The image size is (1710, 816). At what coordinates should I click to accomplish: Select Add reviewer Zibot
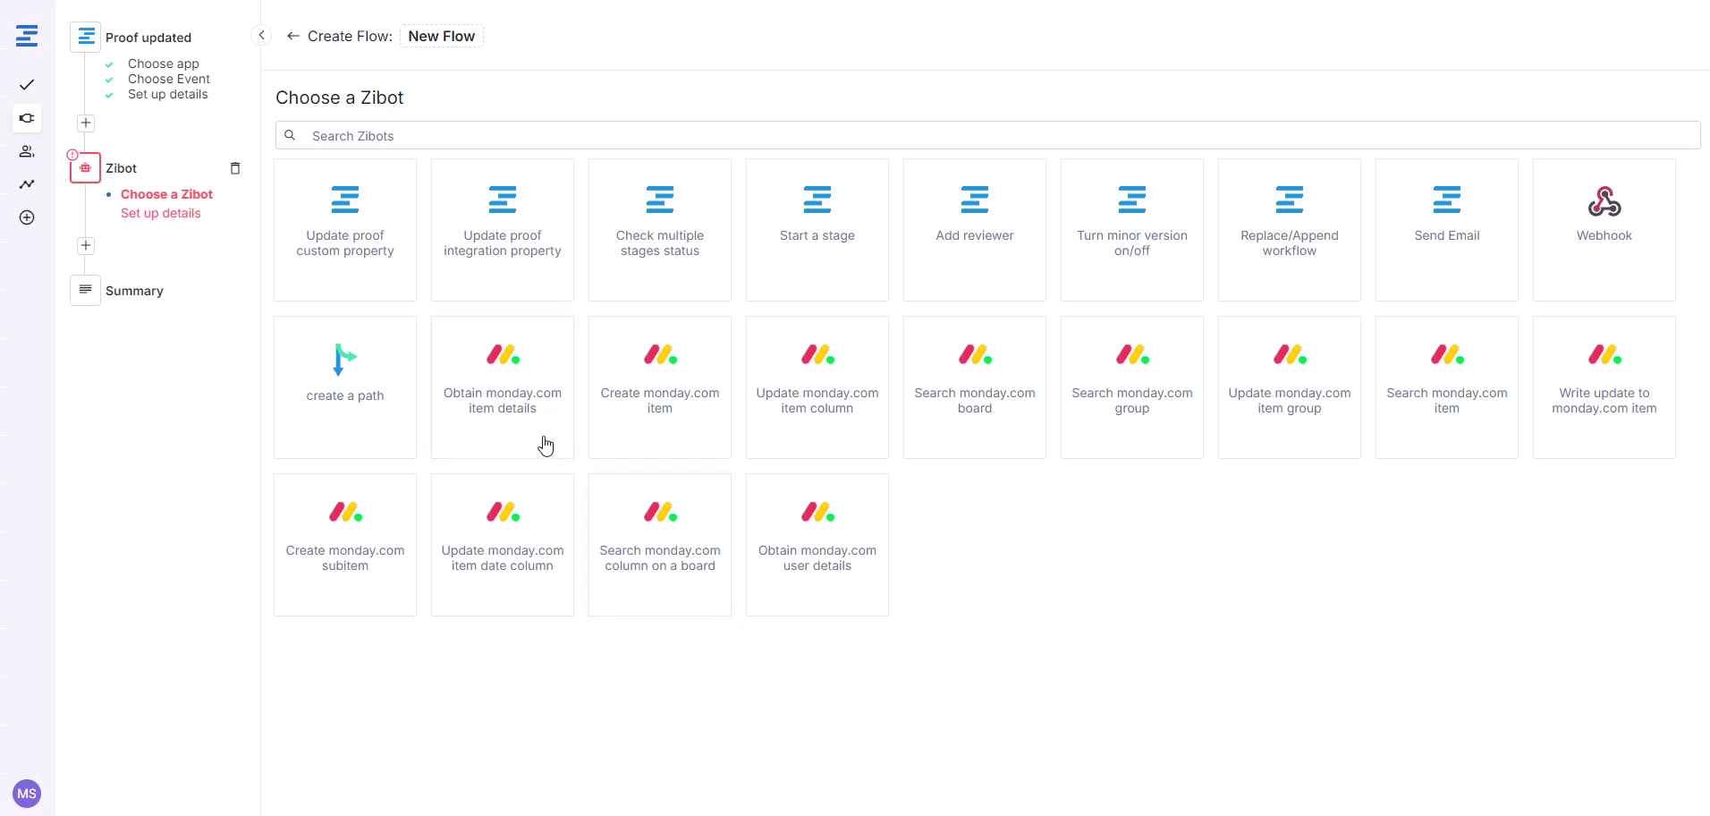pos(974,230)
